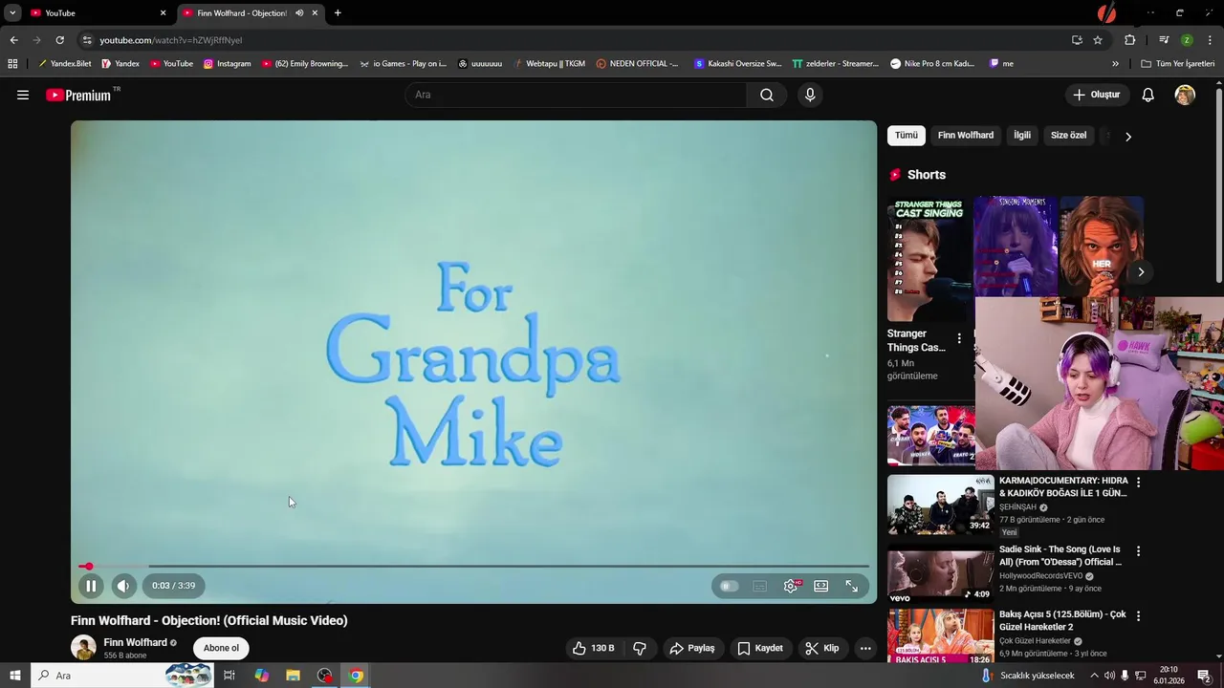The height and width of the screenshot is (688, 1224).
Task: Click the search magnifier button
Action: tap(767, 95)
